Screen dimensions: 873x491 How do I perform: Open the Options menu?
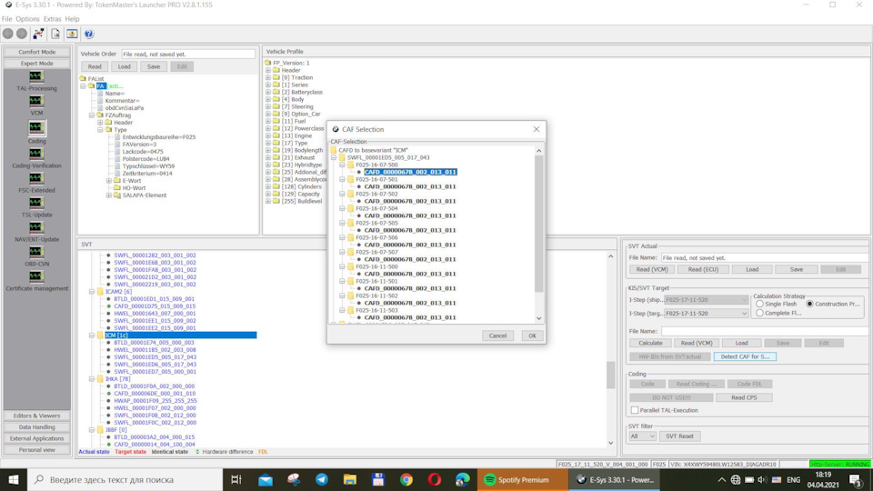[x=27, y=19]
